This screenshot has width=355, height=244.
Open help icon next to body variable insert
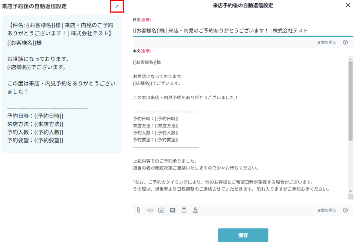[345, 210]
